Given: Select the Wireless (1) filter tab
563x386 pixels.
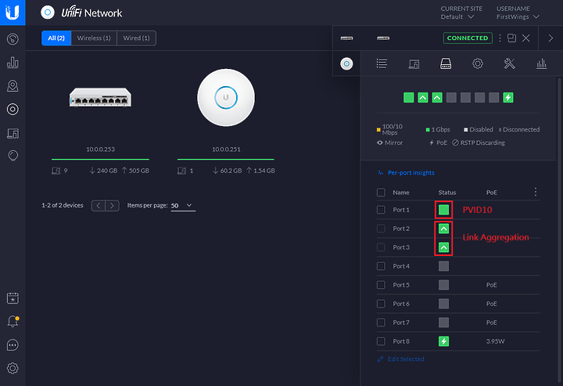Looking at the screenshot, I should [x=94, y=38].
